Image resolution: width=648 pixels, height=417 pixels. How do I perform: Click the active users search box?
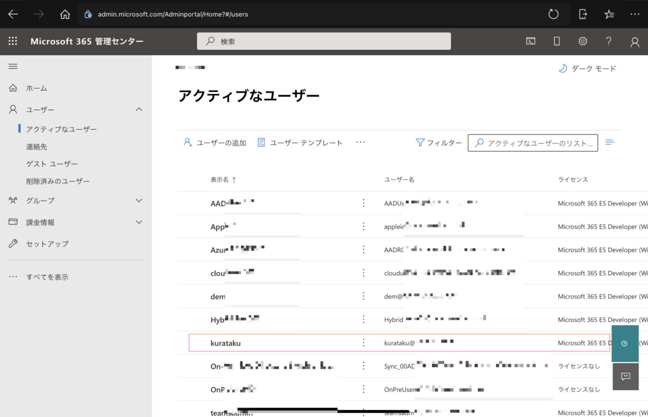[x=532, y=143]
